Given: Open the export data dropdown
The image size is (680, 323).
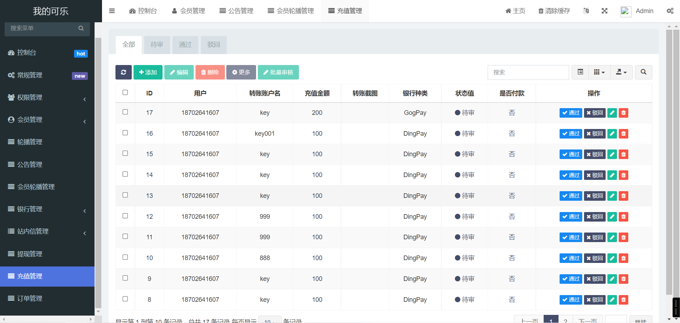Looking at the screenshot, I should [x=621, y=72].
